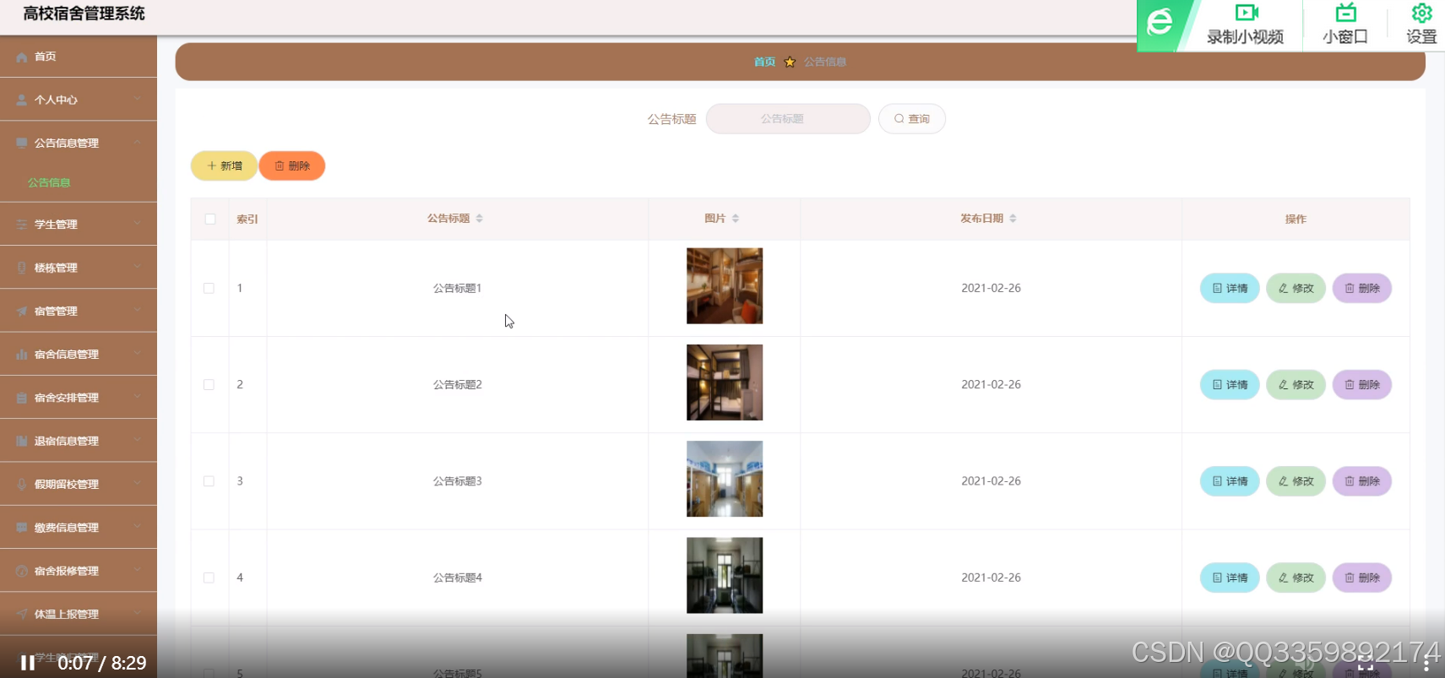
Task: Click the user icon beside 个人中心
Action: click(22, 100)
